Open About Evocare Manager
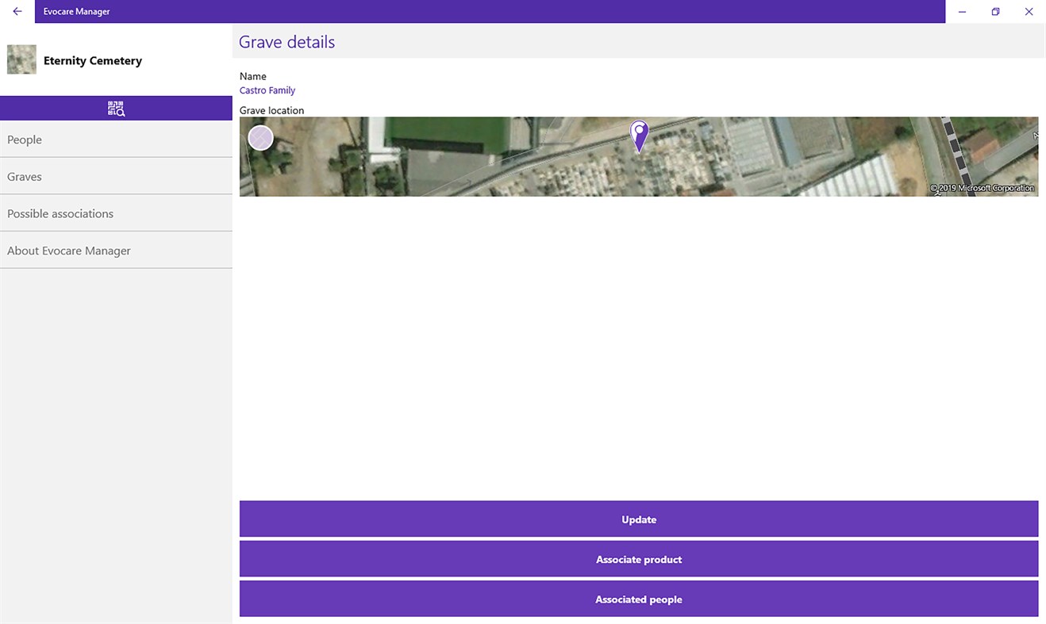Viewport: 1046px width, 624px height. (x=68, y=250)
